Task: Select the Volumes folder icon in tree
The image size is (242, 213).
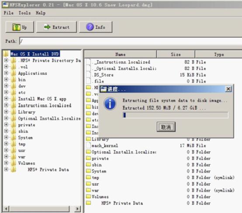Action: pos(14,163)
